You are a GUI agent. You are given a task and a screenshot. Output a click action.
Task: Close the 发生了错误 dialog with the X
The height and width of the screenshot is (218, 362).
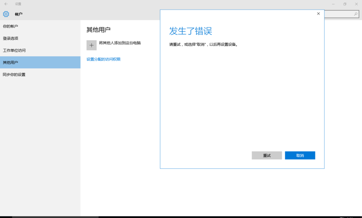318,14
